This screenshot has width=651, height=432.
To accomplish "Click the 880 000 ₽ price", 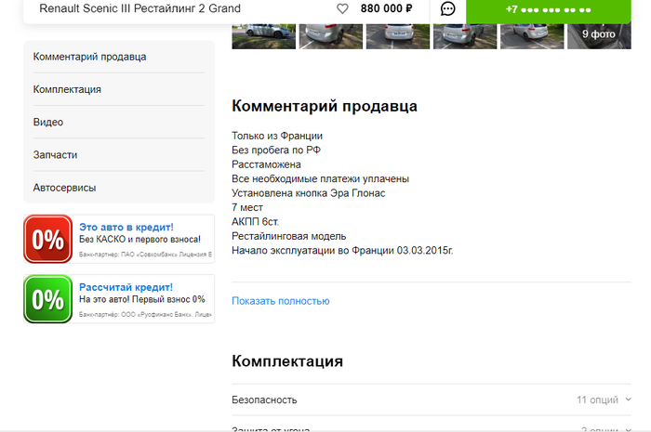I will click(x=386, y=9).
